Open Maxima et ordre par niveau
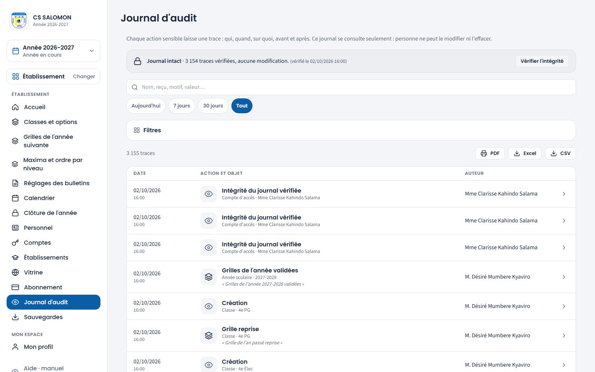The image size is (595, 372). [x=53, y=164]
